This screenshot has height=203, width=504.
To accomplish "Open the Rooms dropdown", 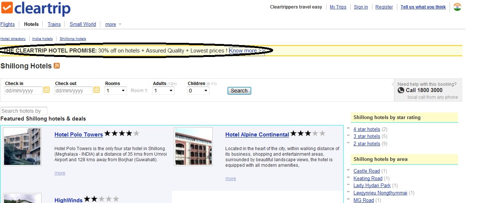I will pyautogui.click(x=116, y=91).
